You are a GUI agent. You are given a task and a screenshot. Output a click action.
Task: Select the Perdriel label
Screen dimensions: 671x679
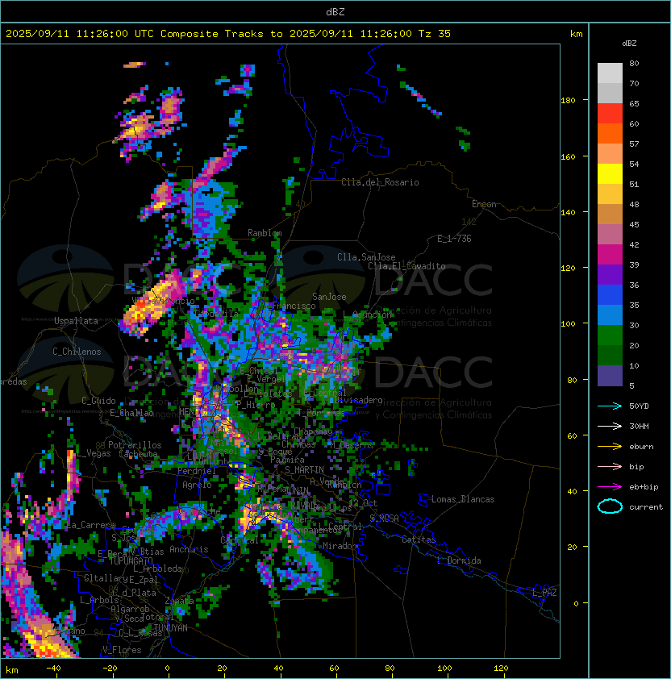coord(197,471)
